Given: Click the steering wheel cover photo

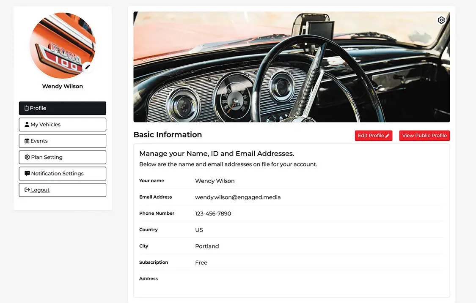Looking at the screenshot, I should click(x=292, y=67).
